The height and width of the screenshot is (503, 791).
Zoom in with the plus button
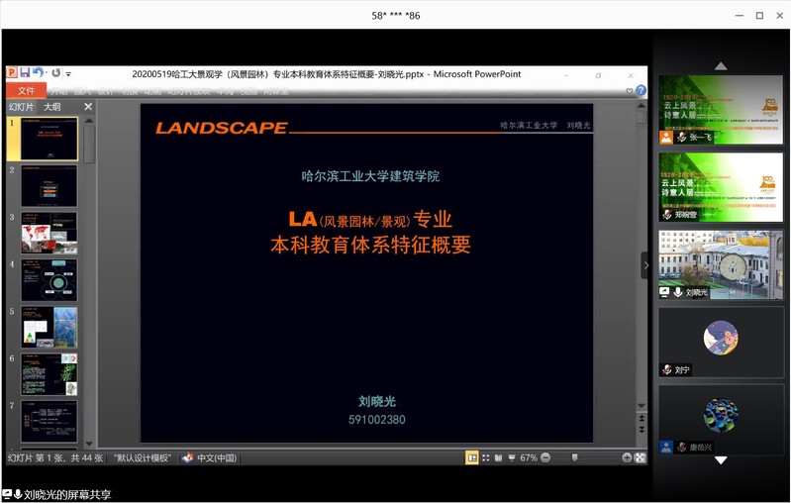[x=627, y=457]
